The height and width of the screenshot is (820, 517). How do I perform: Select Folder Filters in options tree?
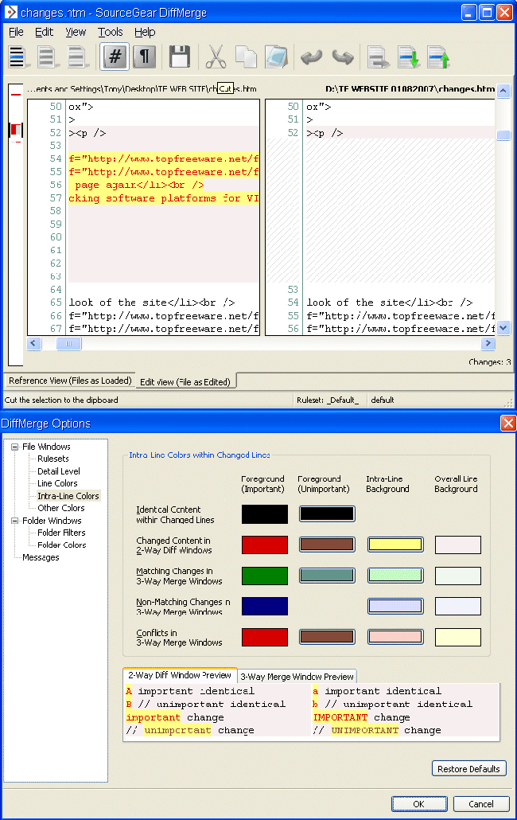coord(61,533)
